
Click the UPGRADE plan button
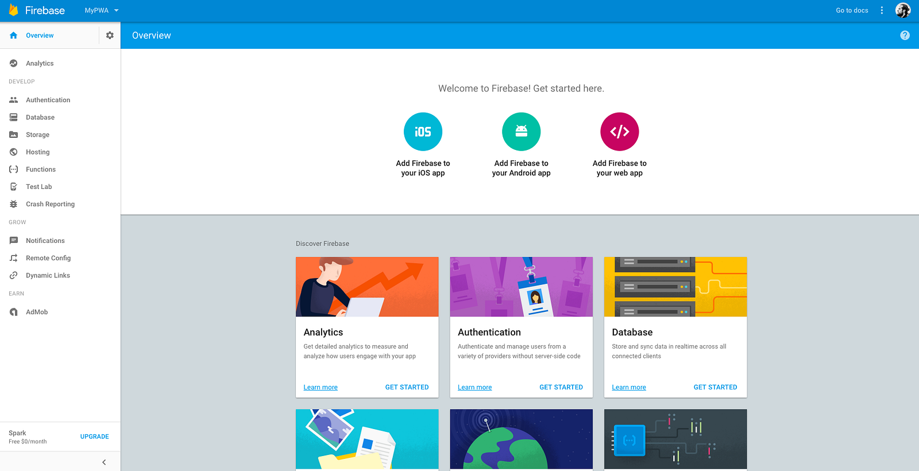tap(94, 437)
